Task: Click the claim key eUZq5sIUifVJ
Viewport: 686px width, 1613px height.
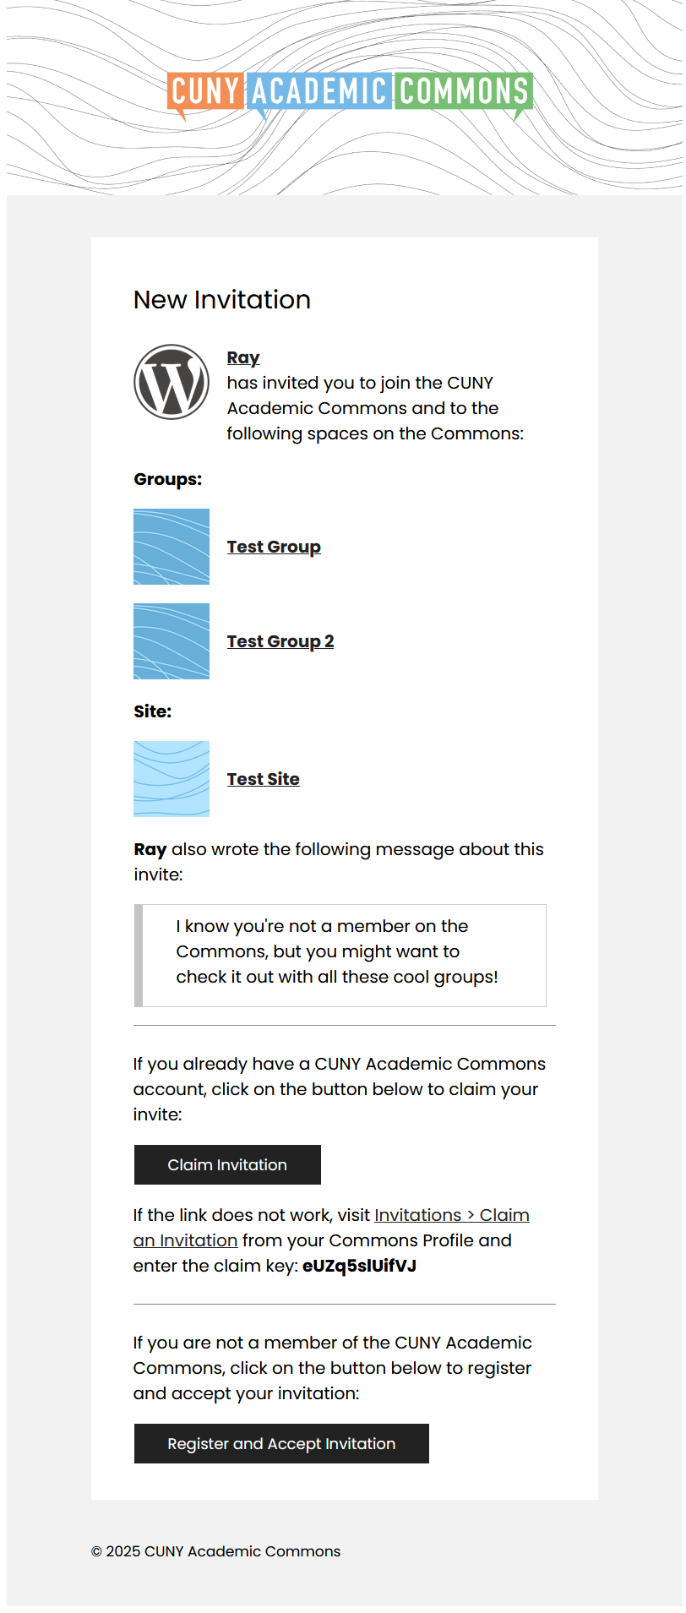Action: [x=359, y=1266]
